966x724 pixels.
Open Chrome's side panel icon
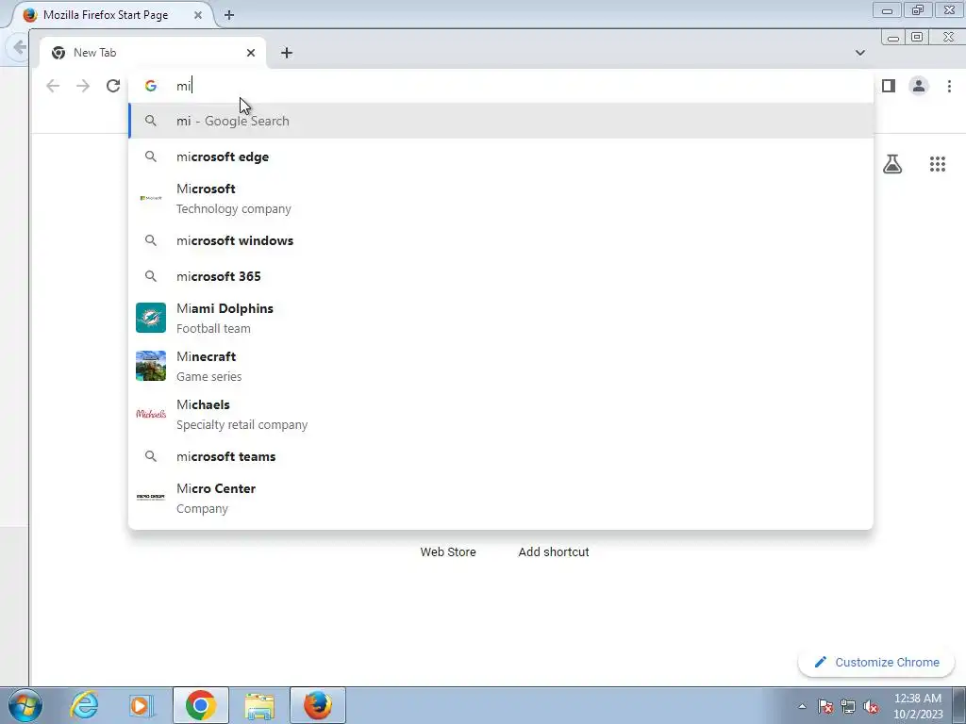click(889, 86)
